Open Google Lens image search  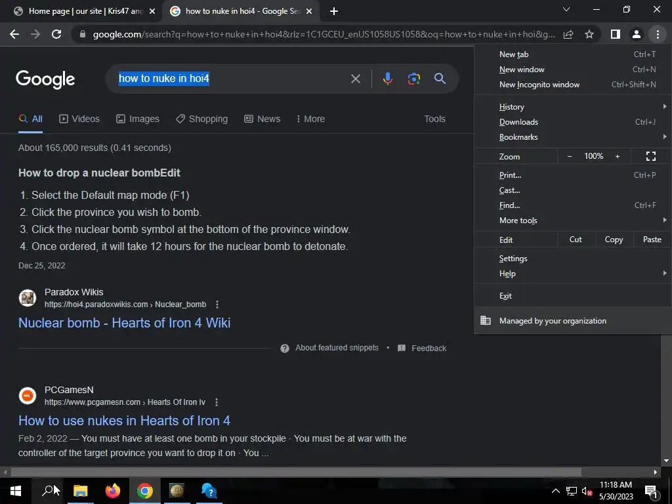[x=413, y=79]
